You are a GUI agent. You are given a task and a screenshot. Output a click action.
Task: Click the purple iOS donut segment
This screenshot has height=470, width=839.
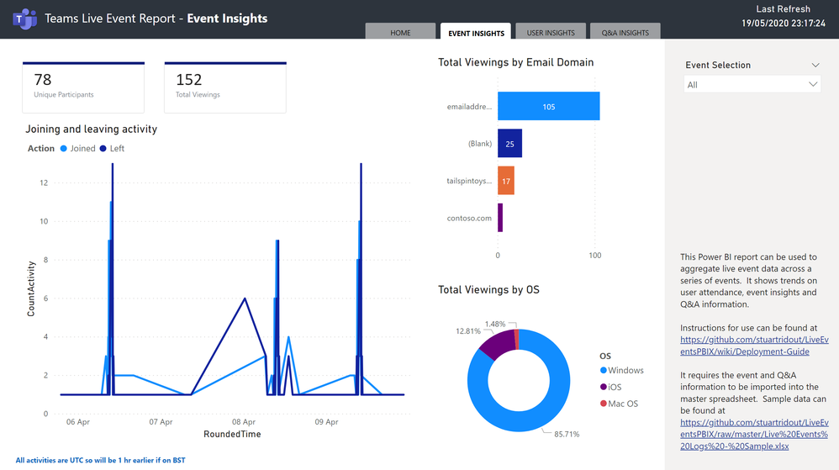click(x=499, y=344)
